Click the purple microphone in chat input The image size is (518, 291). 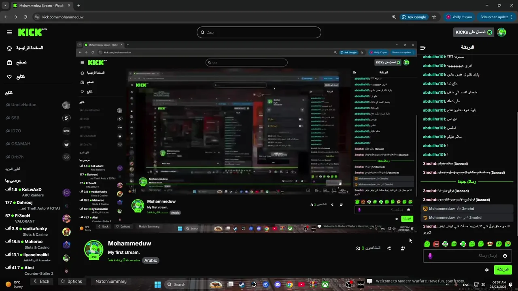[x=430, y=256]
